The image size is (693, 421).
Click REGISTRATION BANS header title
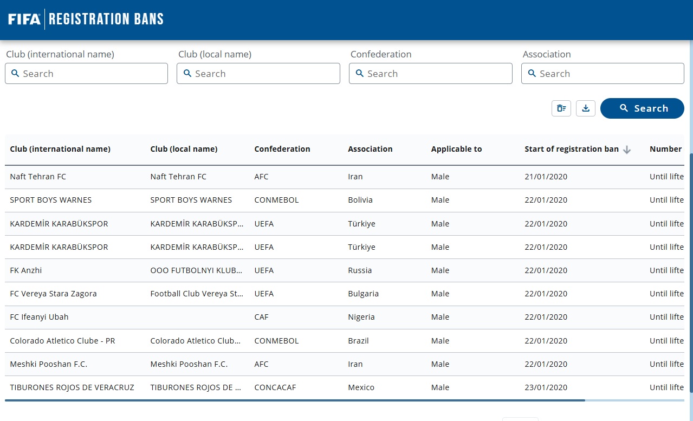click(106, 20)
